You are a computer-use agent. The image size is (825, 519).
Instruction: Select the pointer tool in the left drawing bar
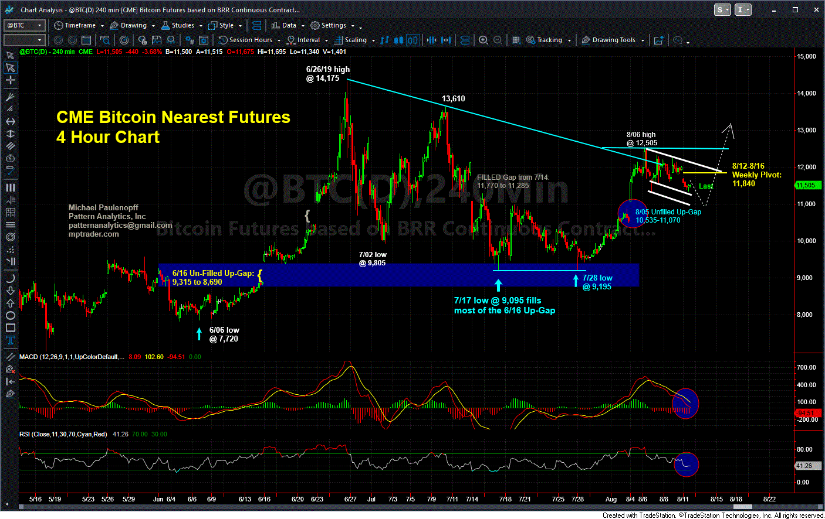(10, 68)
